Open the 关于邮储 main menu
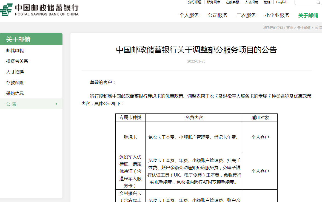 308,15
